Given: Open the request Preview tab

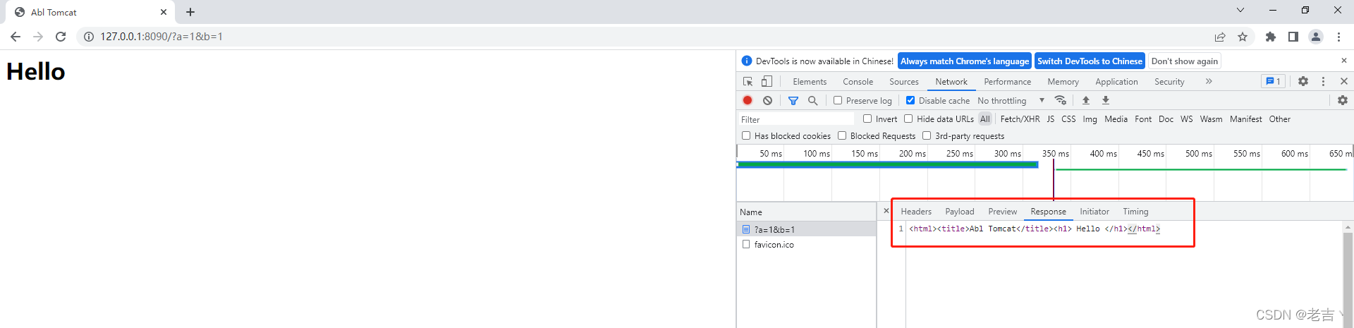Looking at the screenshot, I should [1003, 212].
